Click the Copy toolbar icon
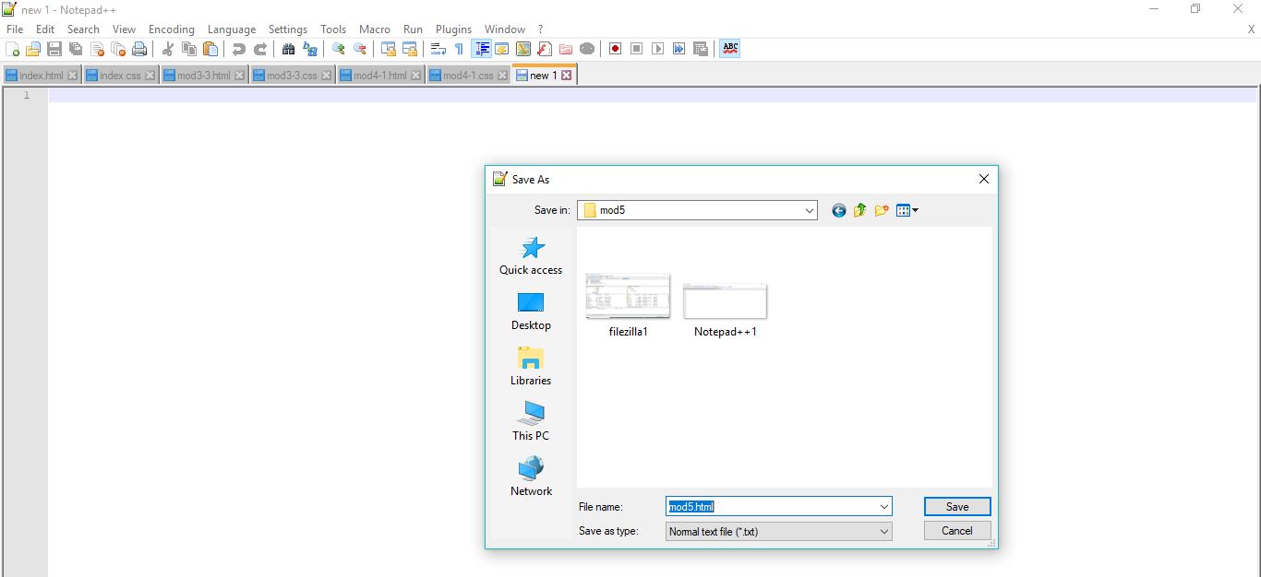Image resolution: width=1261 pixels, height=577 pixels. tap(189, 49)
